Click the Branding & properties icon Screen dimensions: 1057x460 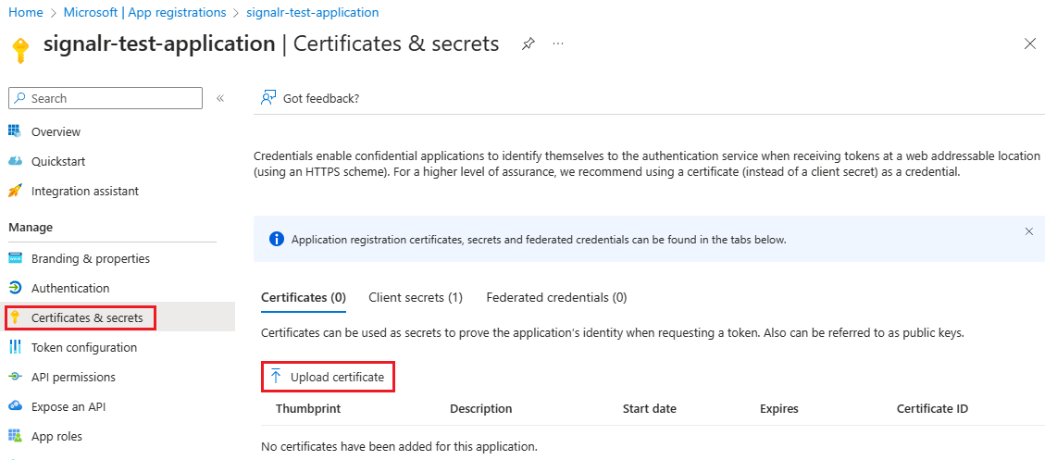tap(15, 258)
